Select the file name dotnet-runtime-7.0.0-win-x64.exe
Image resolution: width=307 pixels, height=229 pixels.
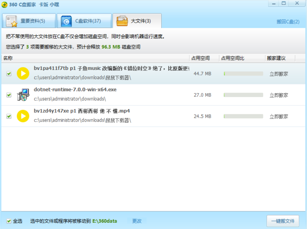(75, 90)
